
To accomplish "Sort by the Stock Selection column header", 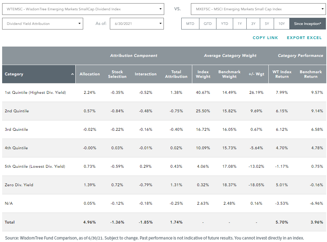I will tap(117, 74).
